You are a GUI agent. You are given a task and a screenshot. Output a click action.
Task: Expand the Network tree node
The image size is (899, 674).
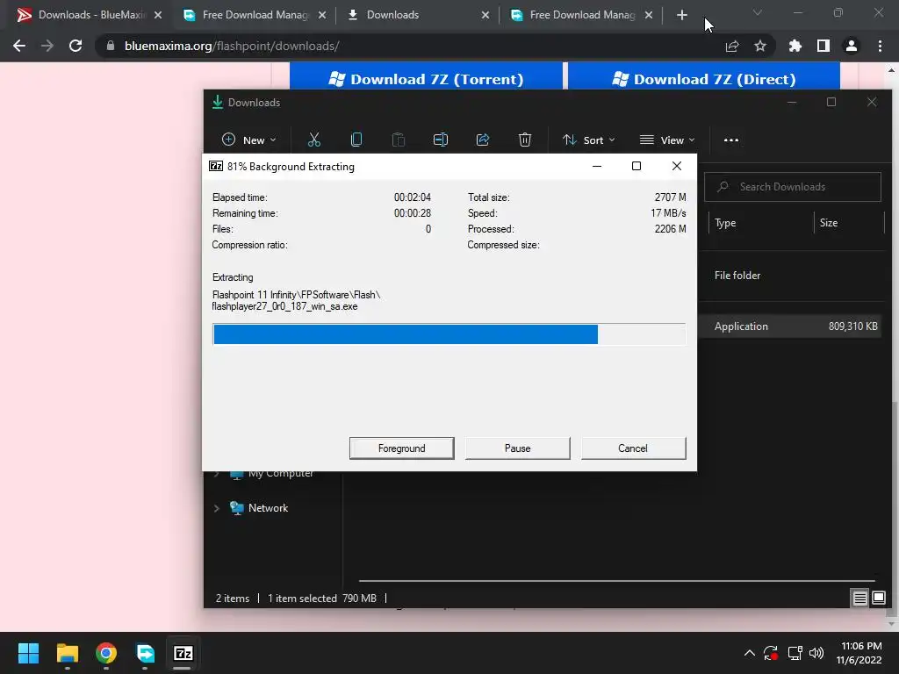coord(217,508)
